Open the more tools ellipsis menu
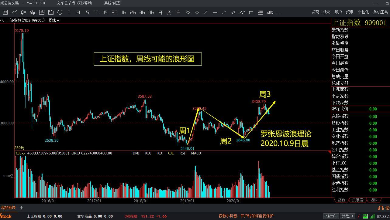This screenshot has height=220, width=390. 279,13
